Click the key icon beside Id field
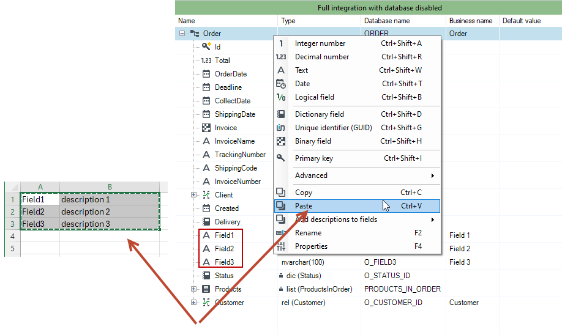The height and width of the screenshot is (335, 562). pyautogui.click(x=206, y=46)
